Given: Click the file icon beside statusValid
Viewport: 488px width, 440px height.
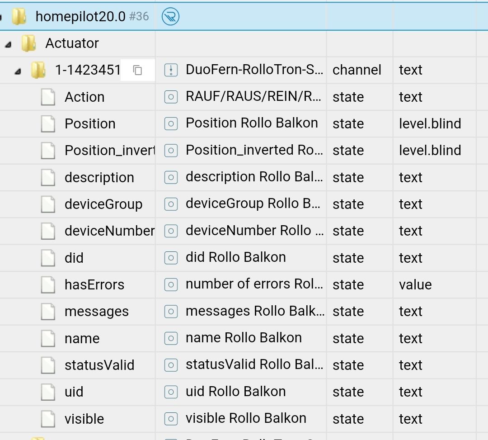Looking at the screenshot, I should click(48, 365).
